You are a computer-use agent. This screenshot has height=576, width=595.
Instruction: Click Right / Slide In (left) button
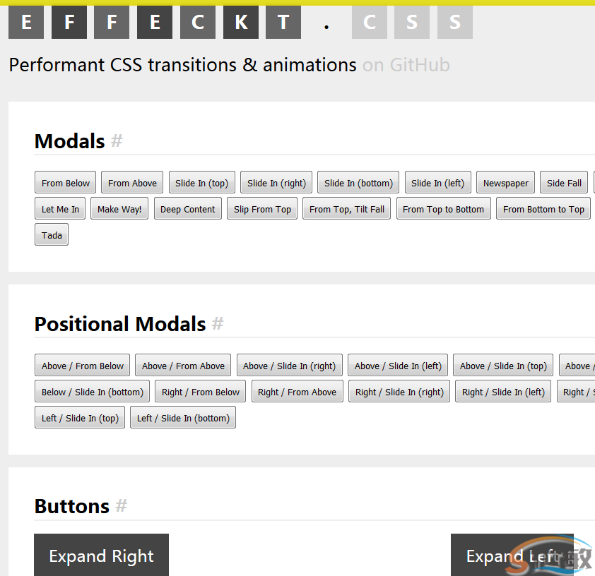coord(503,392)
